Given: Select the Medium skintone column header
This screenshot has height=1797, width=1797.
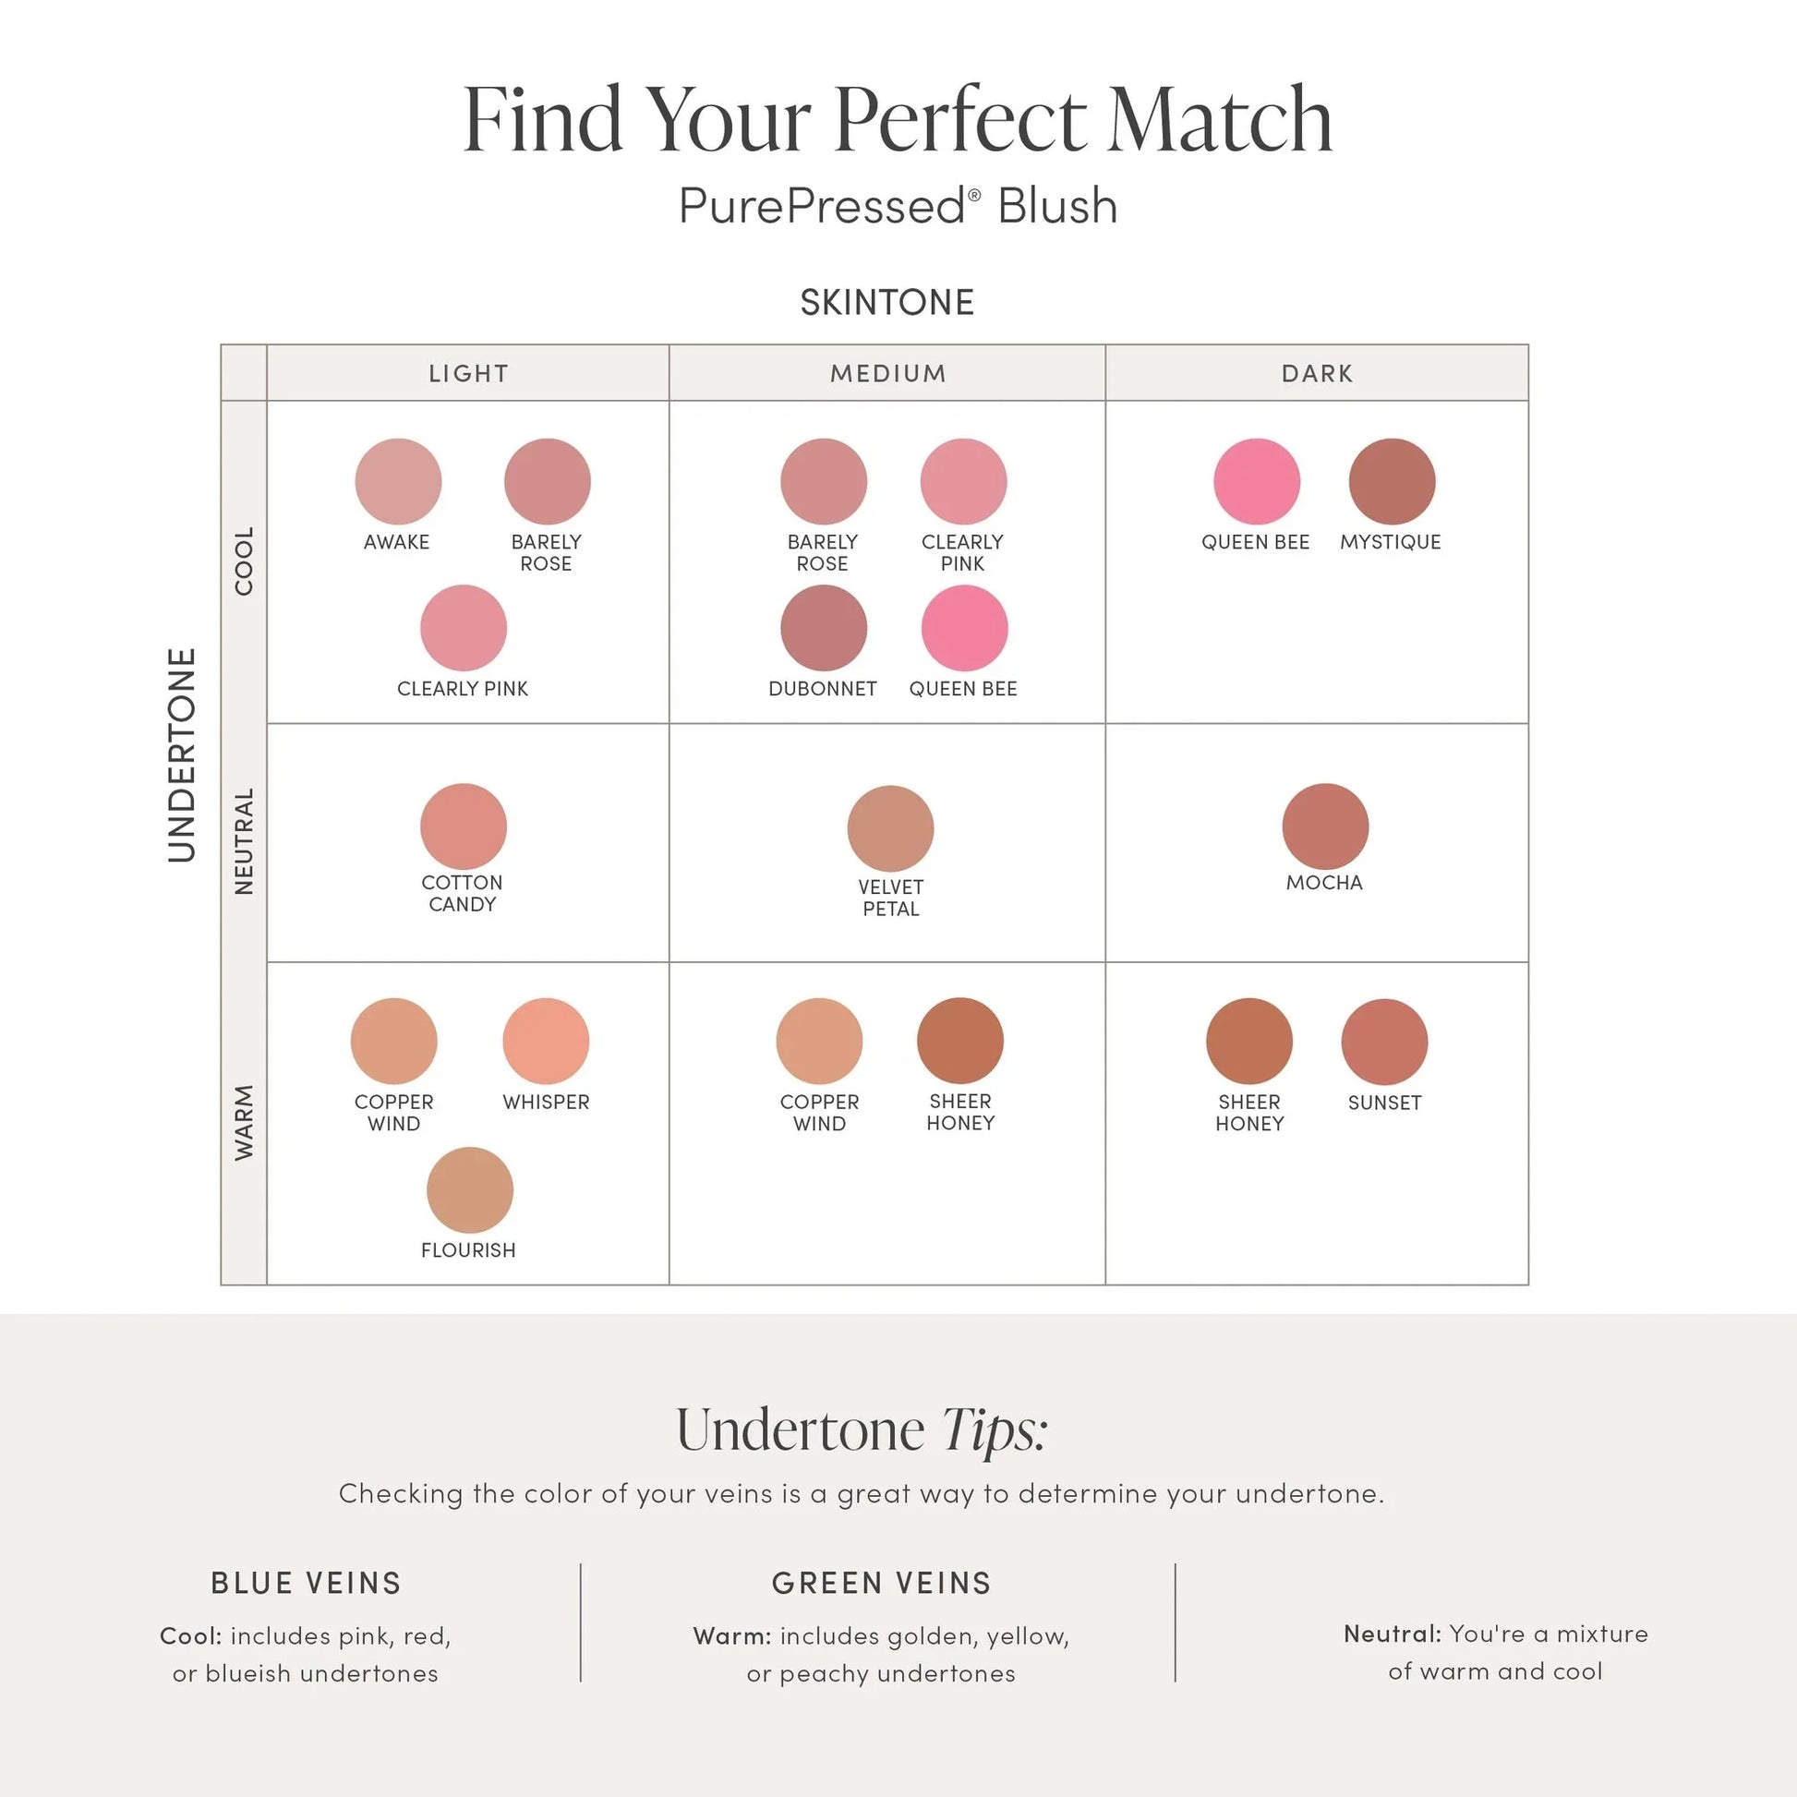Looking at the screenshot, I should point(888,374).
